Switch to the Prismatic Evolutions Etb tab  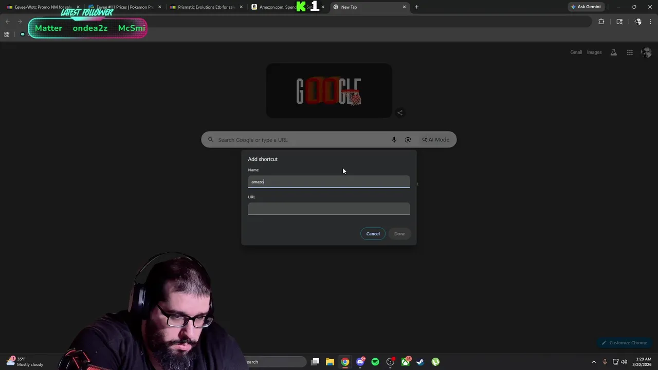tap(206, 7)
